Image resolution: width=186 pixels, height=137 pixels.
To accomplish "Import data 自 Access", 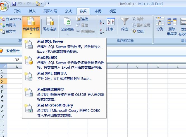I will point(11,19).
